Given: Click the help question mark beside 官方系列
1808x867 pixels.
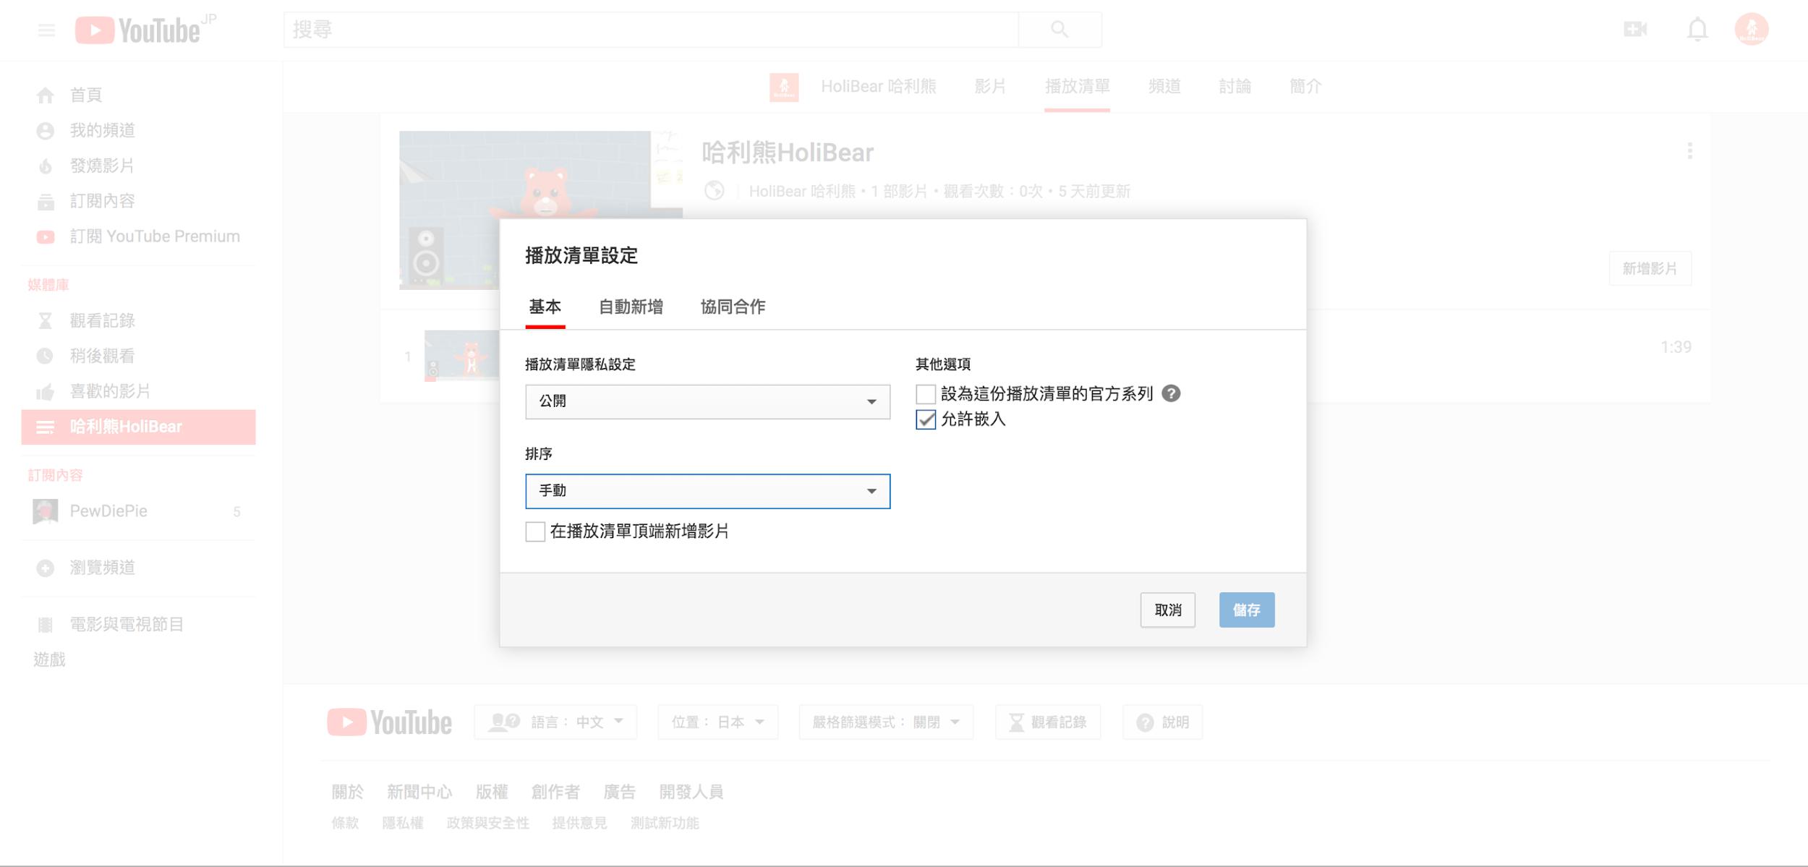Looking at the screenshot, I should (1171, 393).
